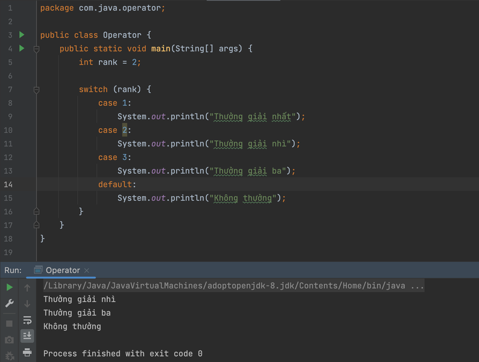Jump up the stack trace arrow

point(27,288)
